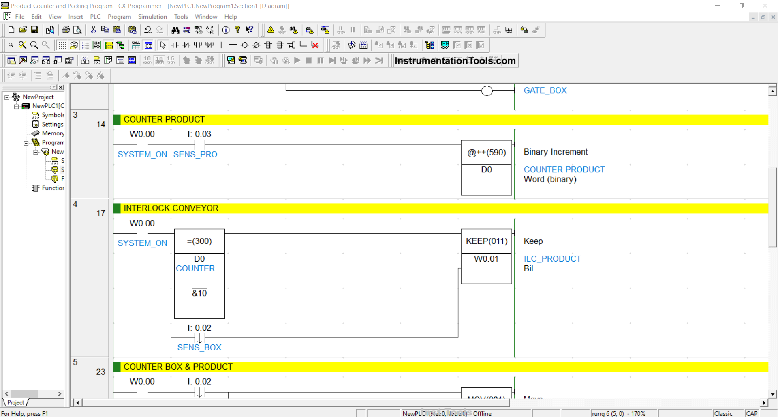Select the Project tab at bottom

coord(15,402)
